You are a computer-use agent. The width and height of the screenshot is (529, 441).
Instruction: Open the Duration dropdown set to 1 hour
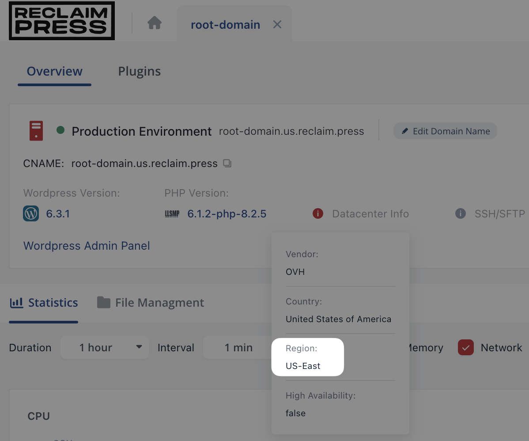click(105, 347)
